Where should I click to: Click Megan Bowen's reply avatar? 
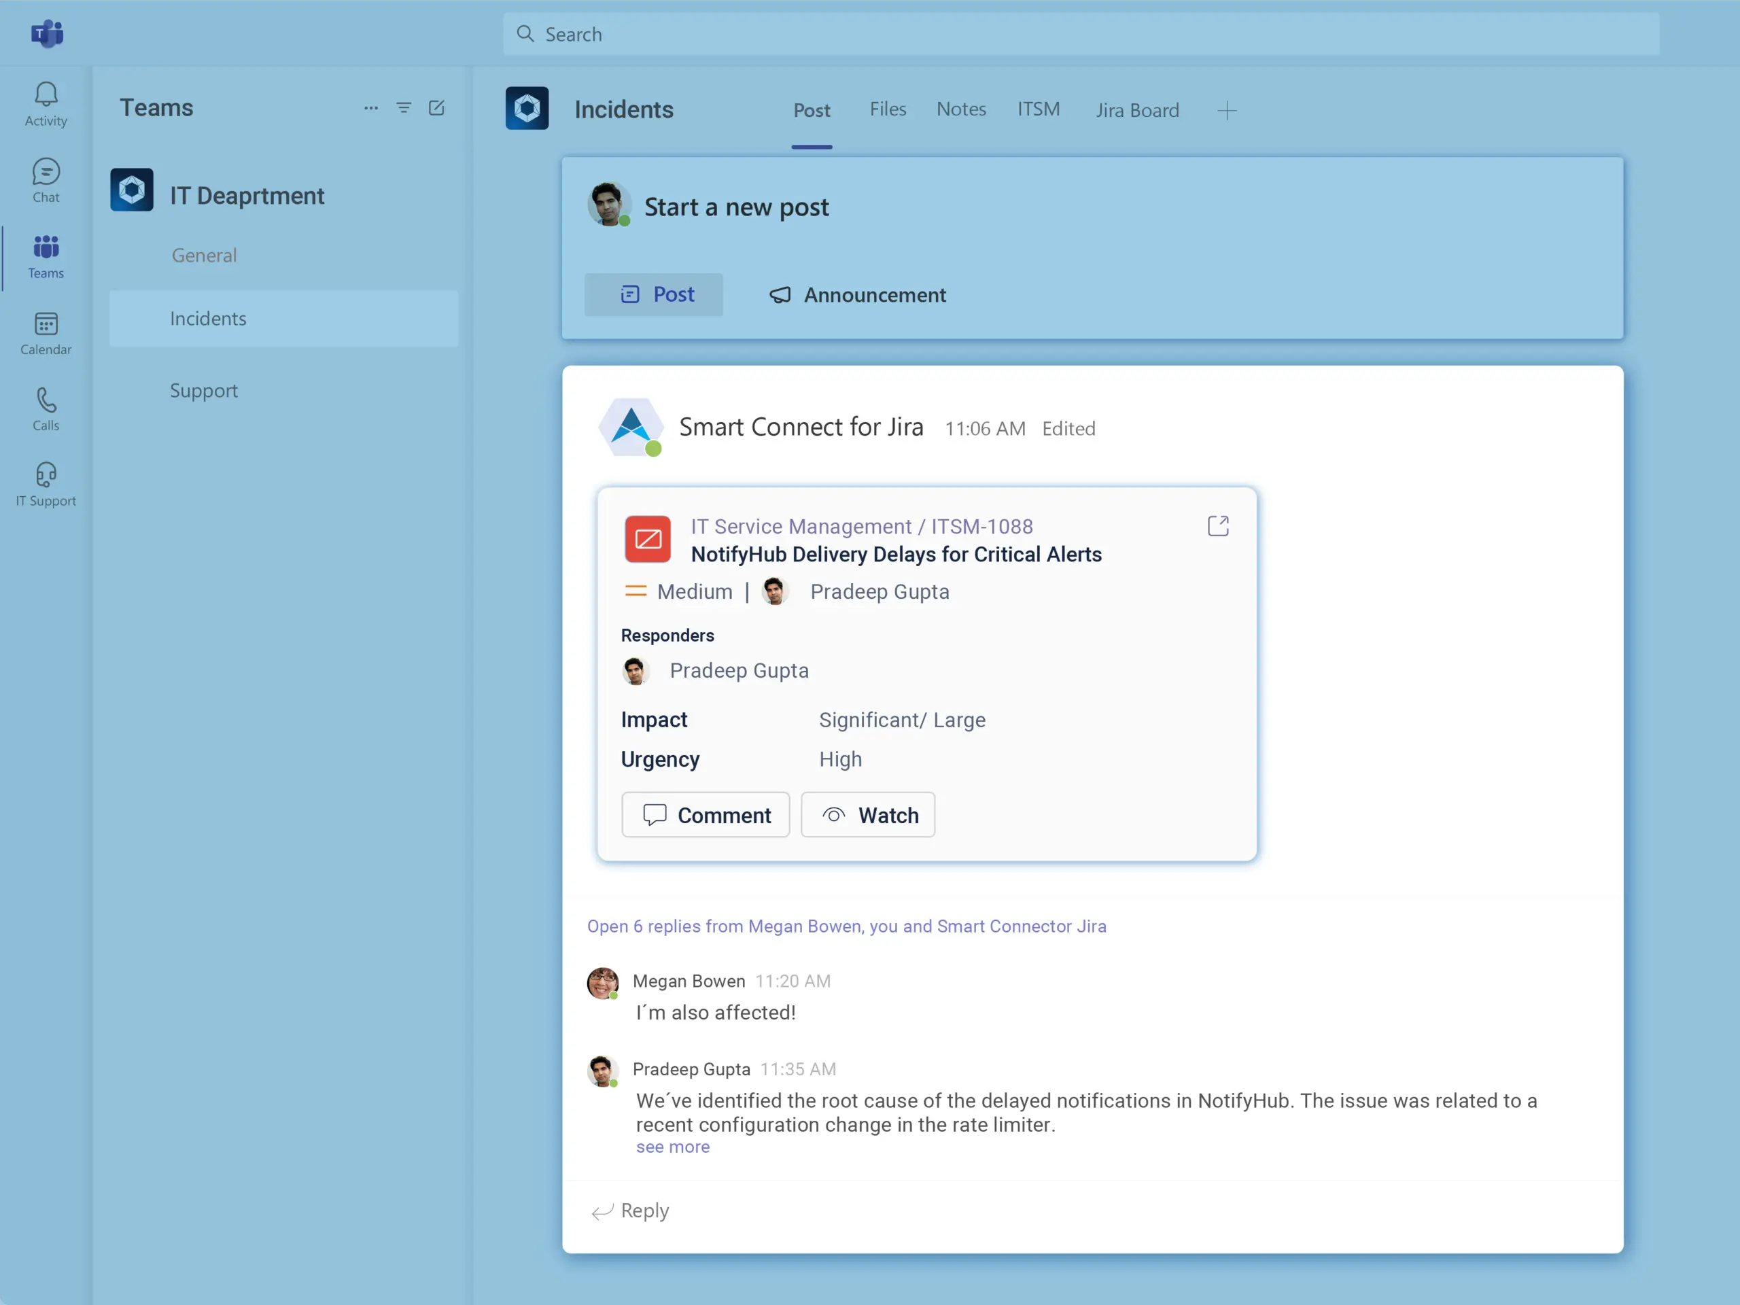point(603,984)
